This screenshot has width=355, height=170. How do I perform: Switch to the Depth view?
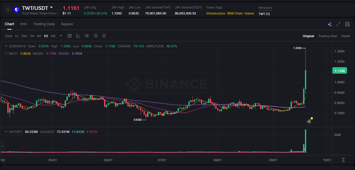tap(346, 36)
